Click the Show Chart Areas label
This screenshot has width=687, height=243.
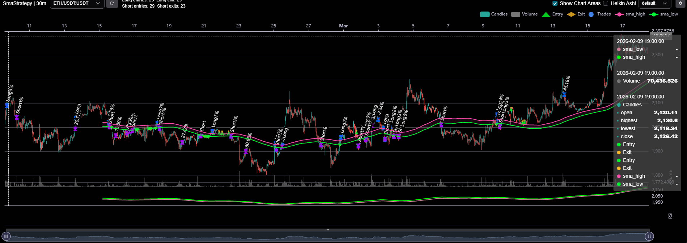click(x=580, y=3)
